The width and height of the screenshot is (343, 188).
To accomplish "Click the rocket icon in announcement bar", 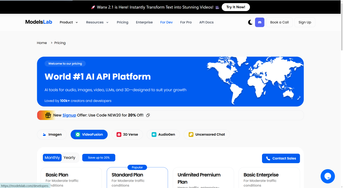I will click(x=93, y=7).
